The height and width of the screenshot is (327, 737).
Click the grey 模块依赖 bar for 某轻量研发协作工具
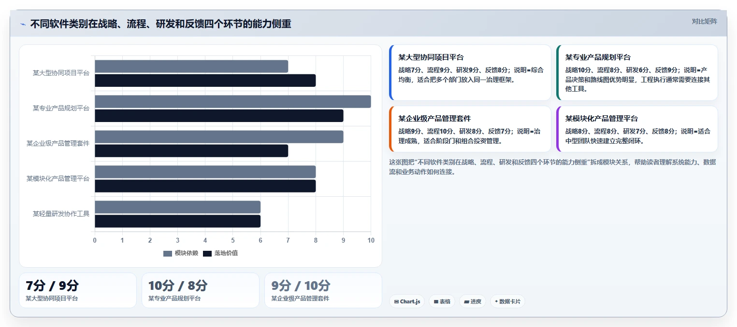point(178,207)
